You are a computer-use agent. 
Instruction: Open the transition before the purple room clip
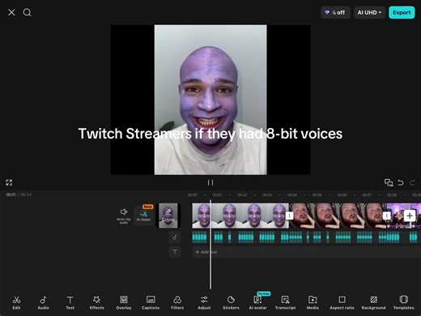pyautogui.click(x=386, y=216)
